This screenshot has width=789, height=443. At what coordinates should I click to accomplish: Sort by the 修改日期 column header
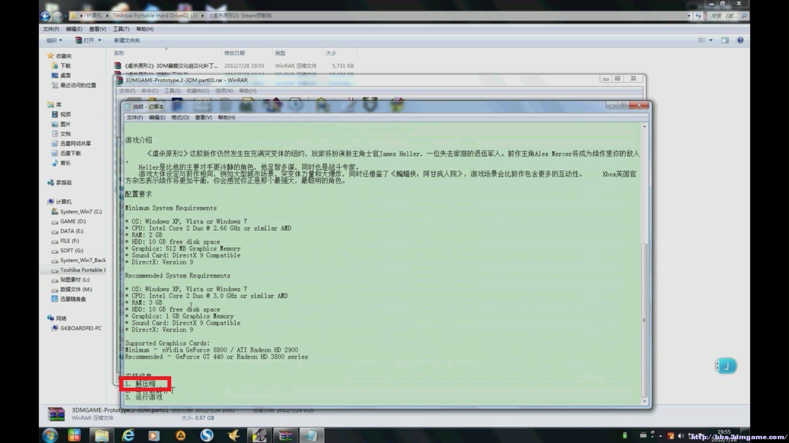click(x=235, y=53)
